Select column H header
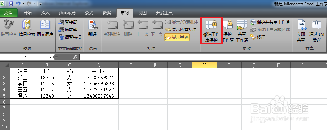The image size is (327, 130). [204, 65]
